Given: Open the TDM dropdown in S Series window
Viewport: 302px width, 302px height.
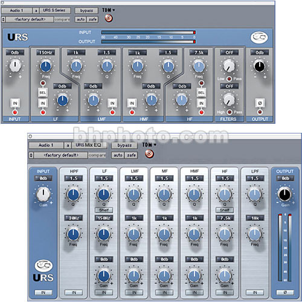Looking at the screenshot, I should click(x=109, y=10).
